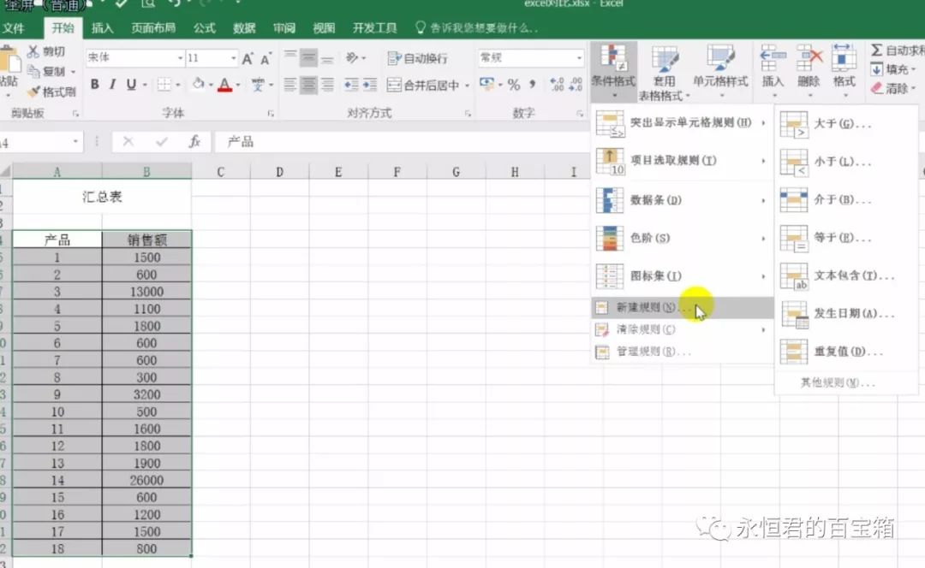Apply accounting currency format icon
Viewport: 925px width, 568px height.
486,84
